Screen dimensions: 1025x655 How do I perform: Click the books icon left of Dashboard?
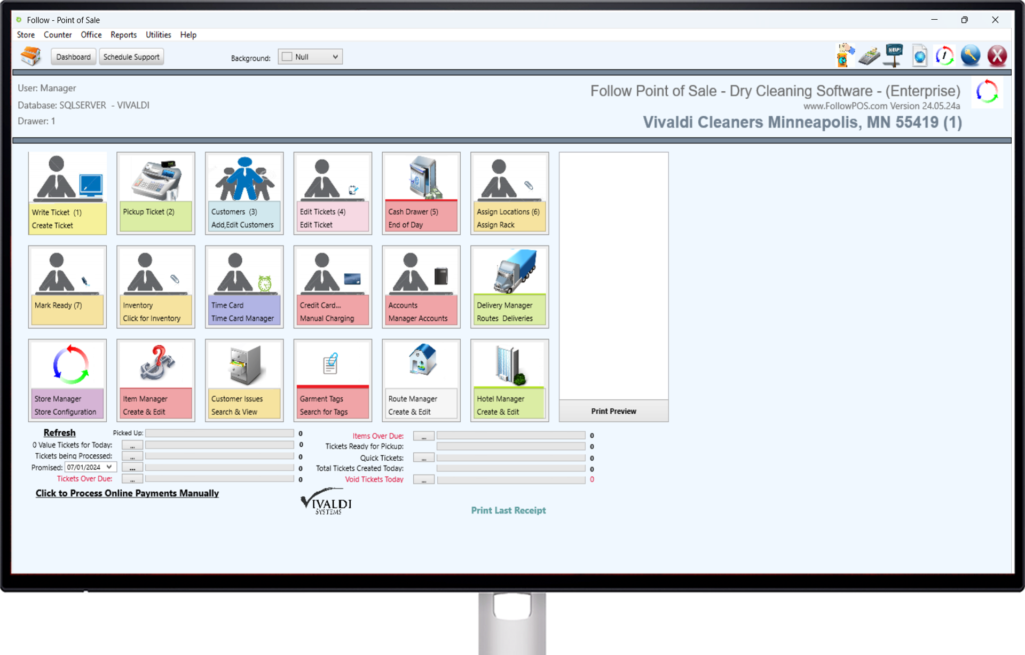[x=30, y=56]
